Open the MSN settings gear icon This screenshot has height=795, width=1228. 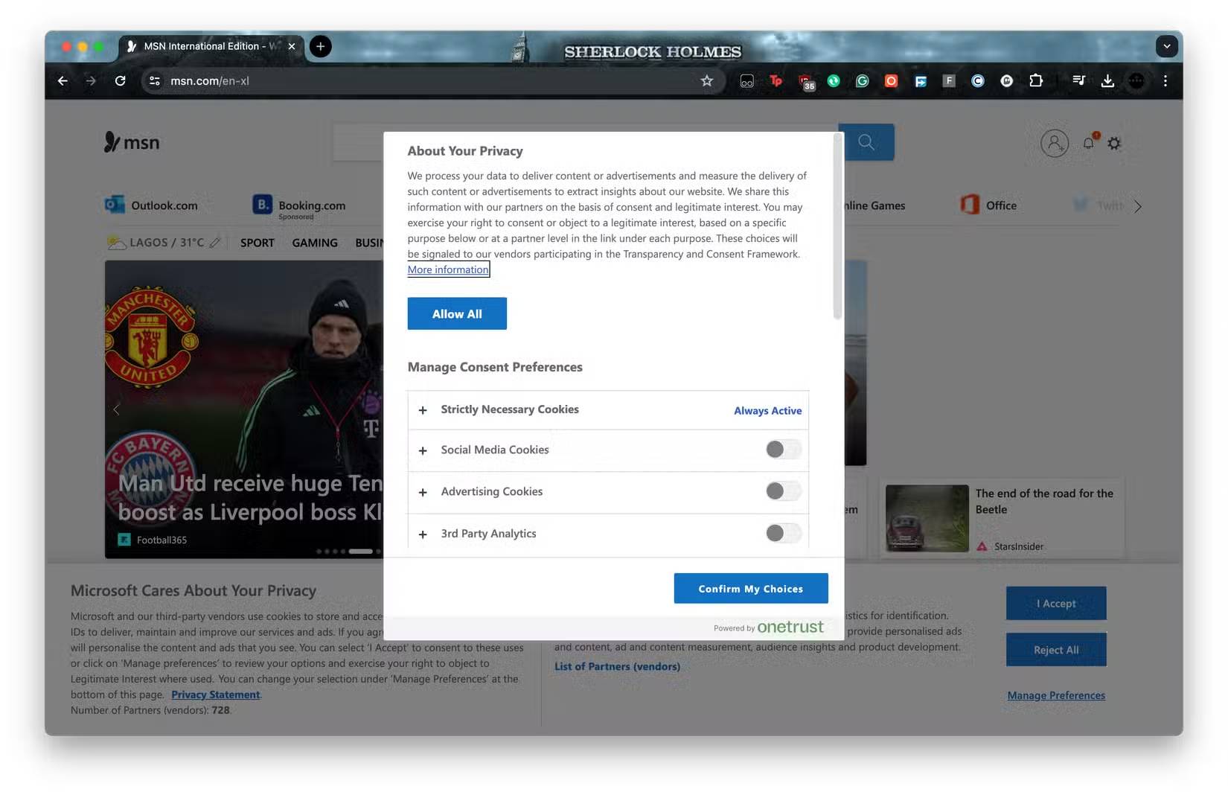(1114, 143)
